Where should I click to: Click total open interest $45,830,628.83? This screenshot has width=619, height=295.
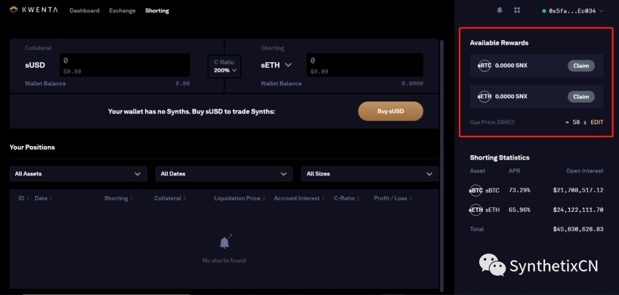tap(578, 229)
